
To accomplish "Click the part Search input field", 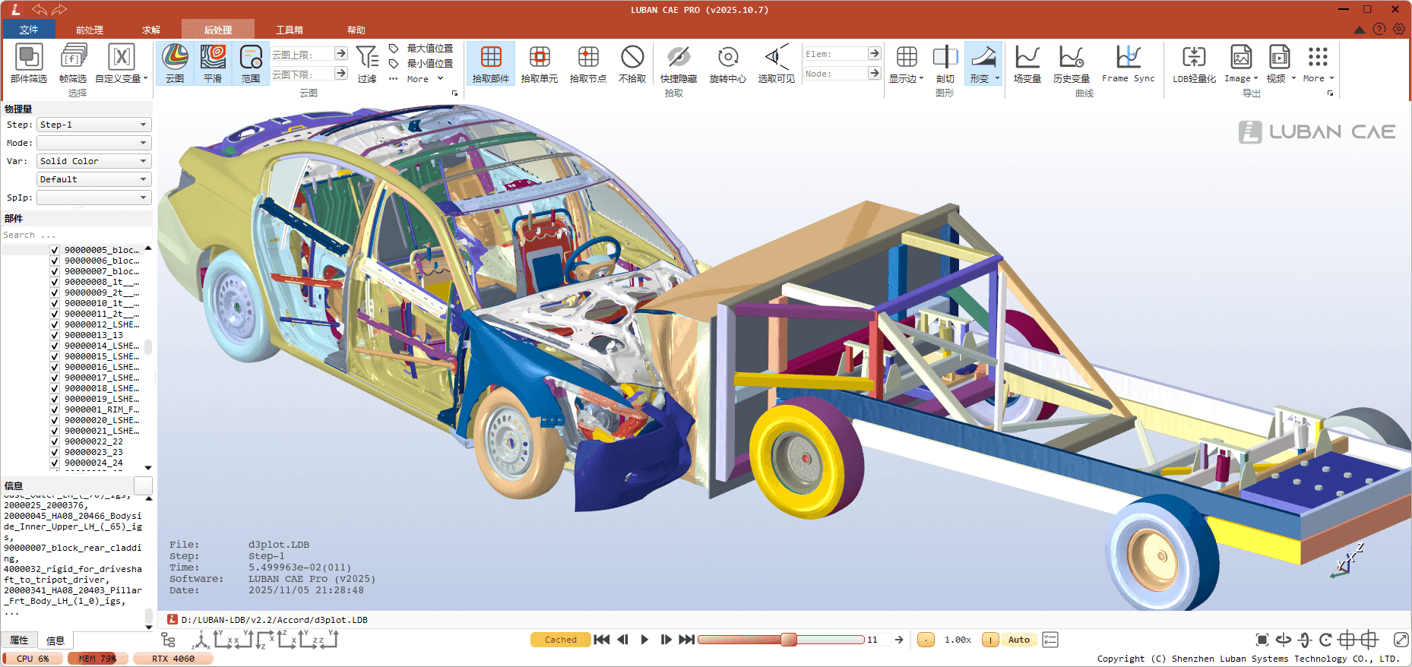I will click(x=76, y=235).
